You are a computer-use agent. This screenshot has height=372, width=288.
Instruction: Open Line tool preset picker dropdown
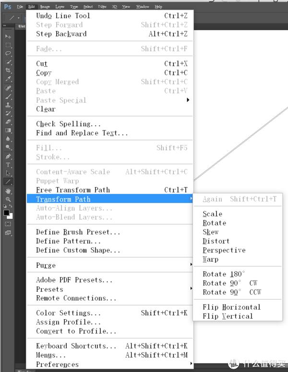[19, 18]
